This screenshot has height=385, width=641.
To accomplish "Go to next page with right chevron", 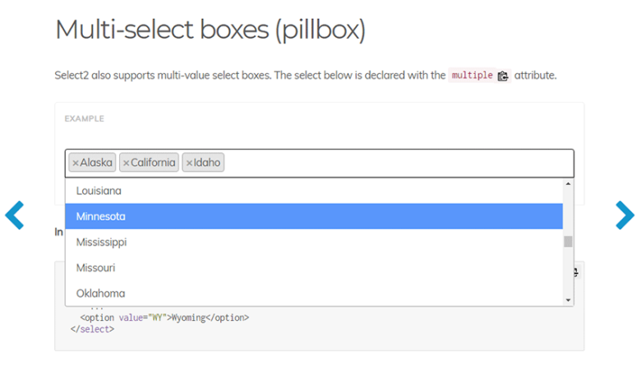I will 625,215.
